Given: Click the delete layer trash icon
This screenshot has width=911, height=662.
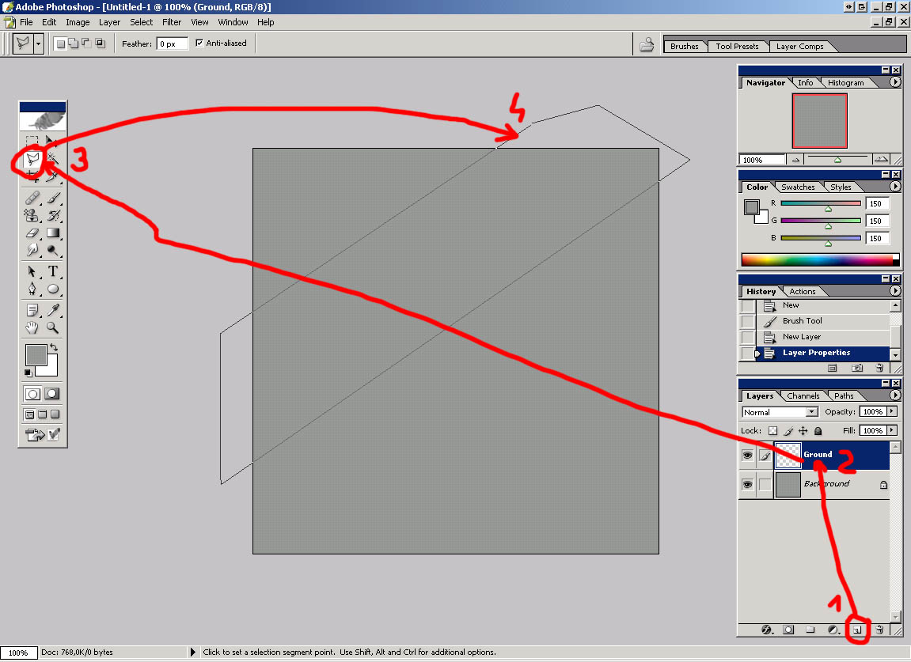Looking at the screenshot, I should pos(879,630).
